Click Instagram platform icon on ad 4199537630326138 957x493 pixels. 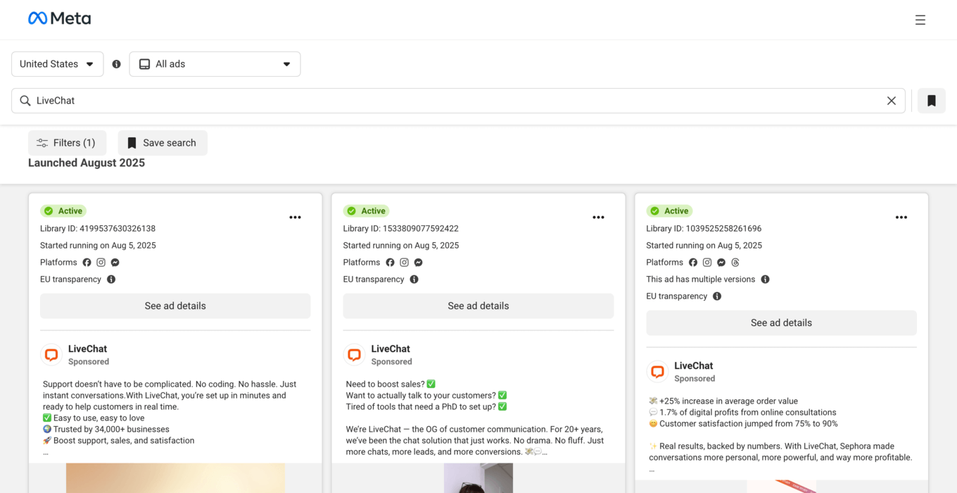pos(101,263)
